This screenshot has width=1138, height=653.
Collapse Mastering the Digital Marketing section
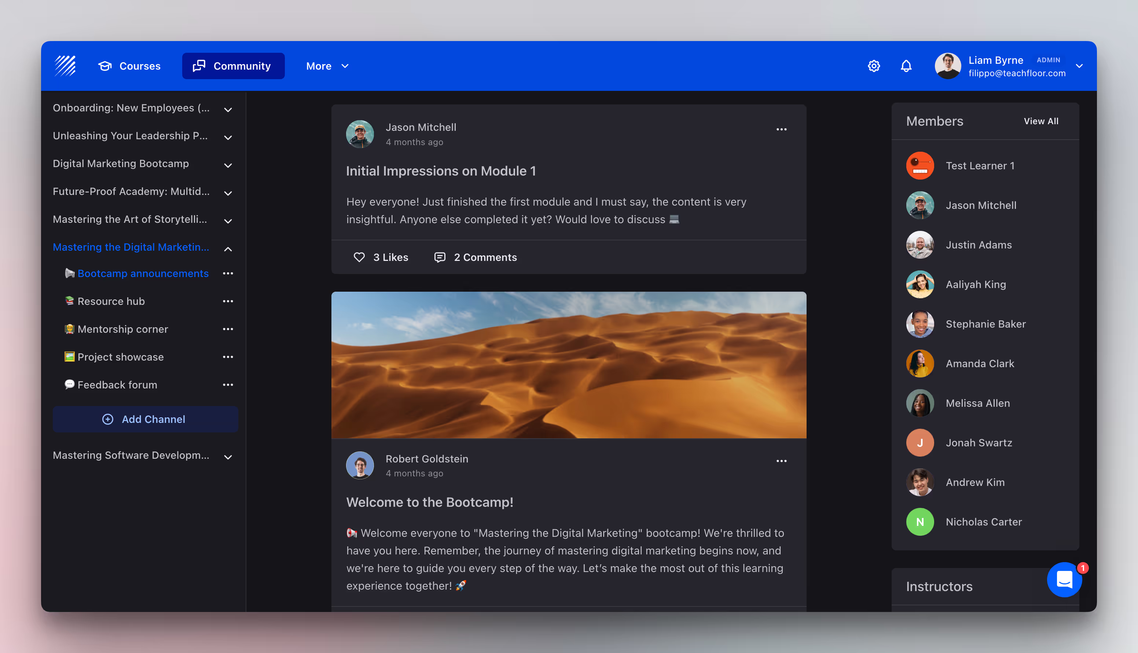point(228,248)
